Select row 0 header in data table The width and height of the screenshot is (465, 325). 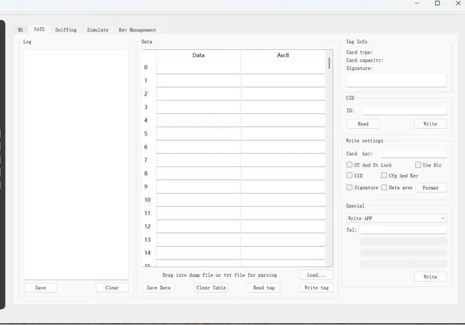coord(149,67)
